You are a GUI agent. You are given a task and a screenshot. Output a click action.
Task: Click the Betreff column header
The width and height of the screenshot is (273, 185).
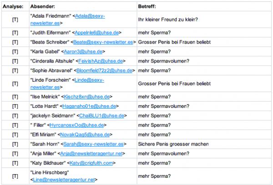coord(147,7)
